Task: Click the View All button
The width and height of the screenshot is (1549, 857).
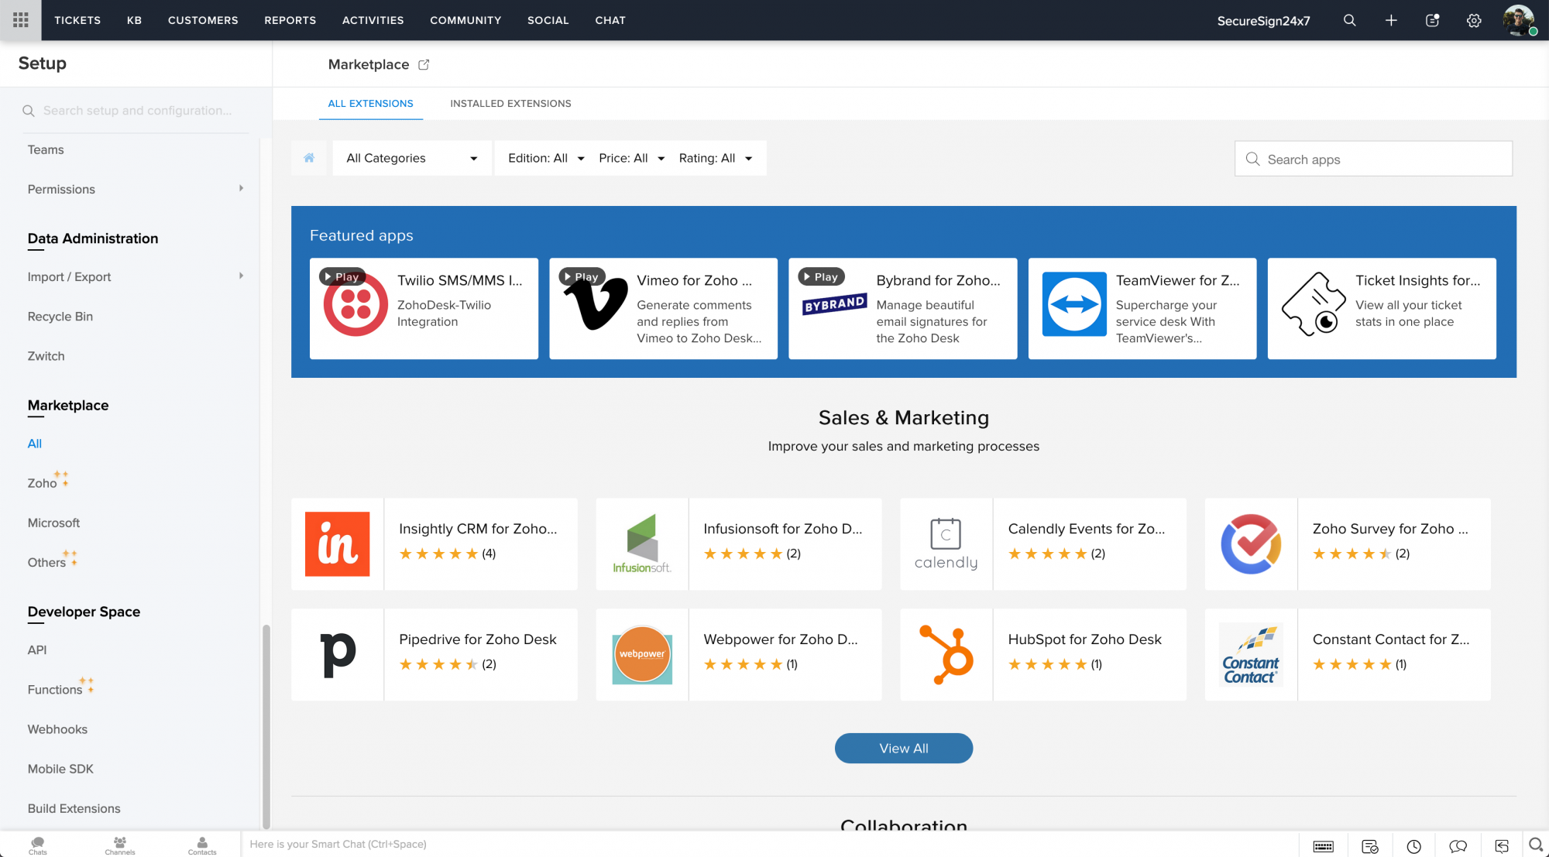Action: (903, 748)
